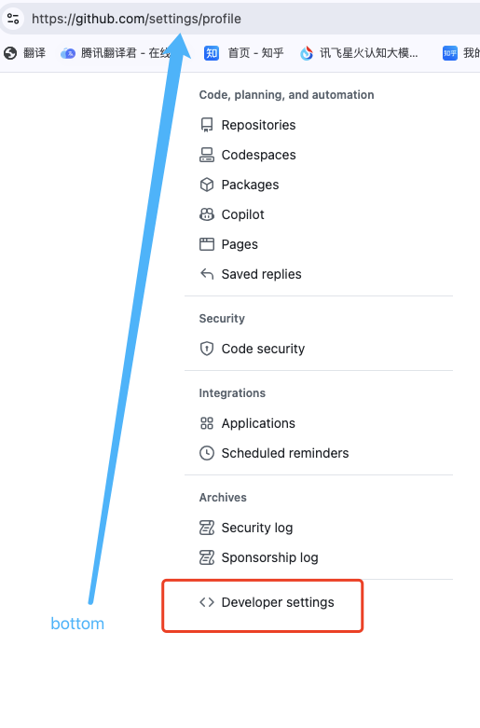This screenshot has width=480, height=728.
Task: Open the 腾讯翻译君 bookmark
Action: point(117,53)
